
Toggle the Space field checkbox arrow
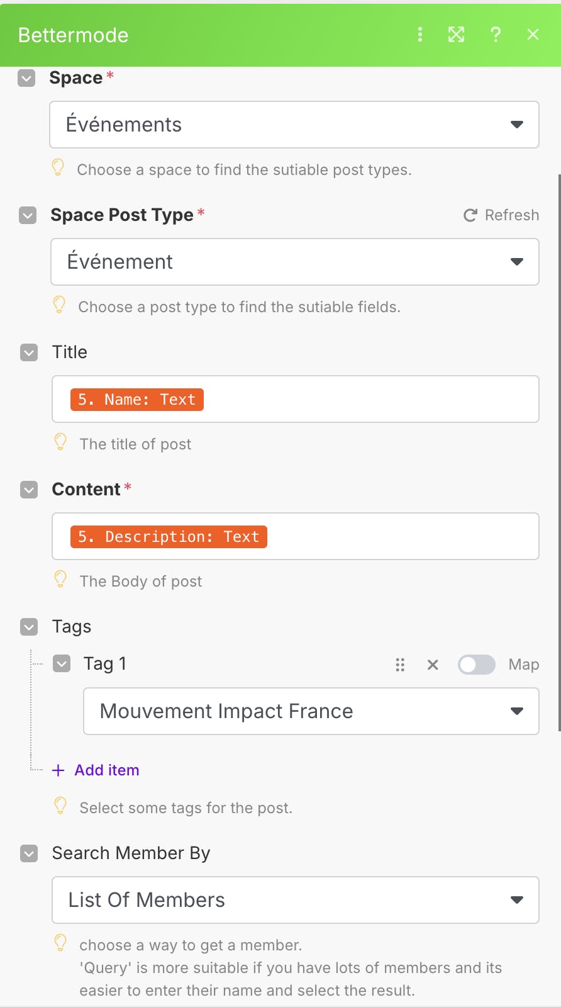point(26,79)
